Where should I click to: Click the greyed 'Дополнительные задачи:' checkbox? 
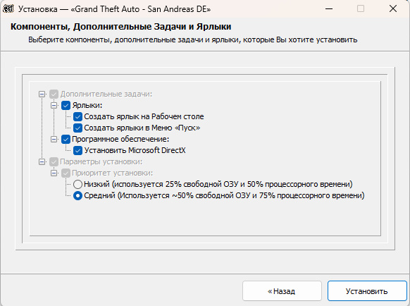point(54,94)
